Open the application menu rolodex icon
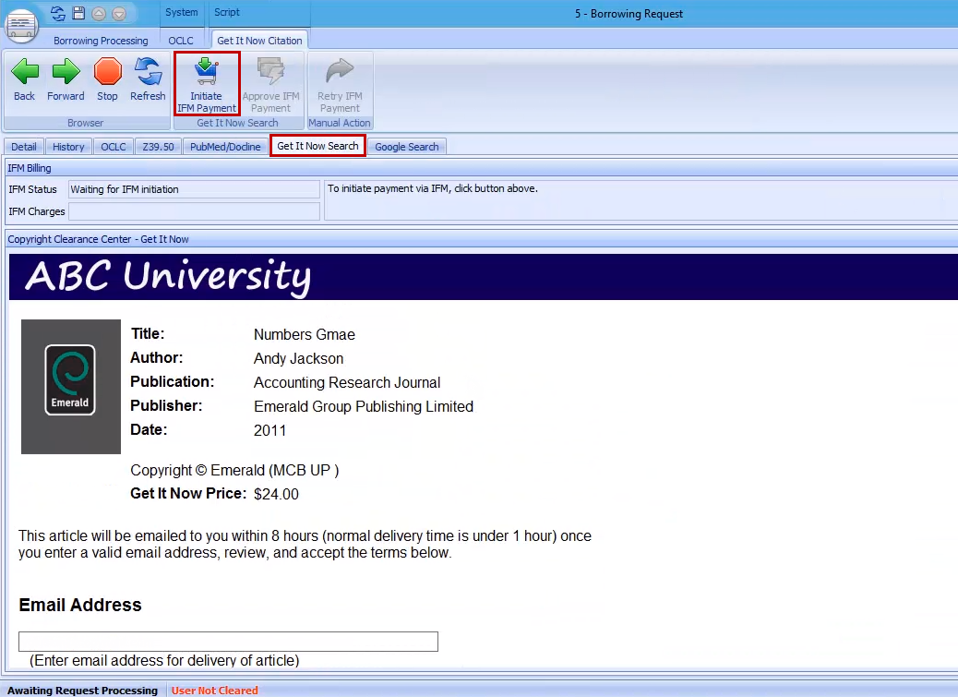The height and width of the screenshot is (697, 958). (x=20, y=26)
